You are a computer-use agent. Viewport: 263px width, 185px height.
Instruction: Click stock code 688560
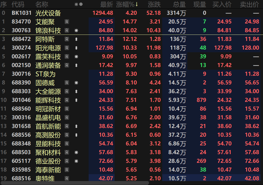tap(21, 109)
